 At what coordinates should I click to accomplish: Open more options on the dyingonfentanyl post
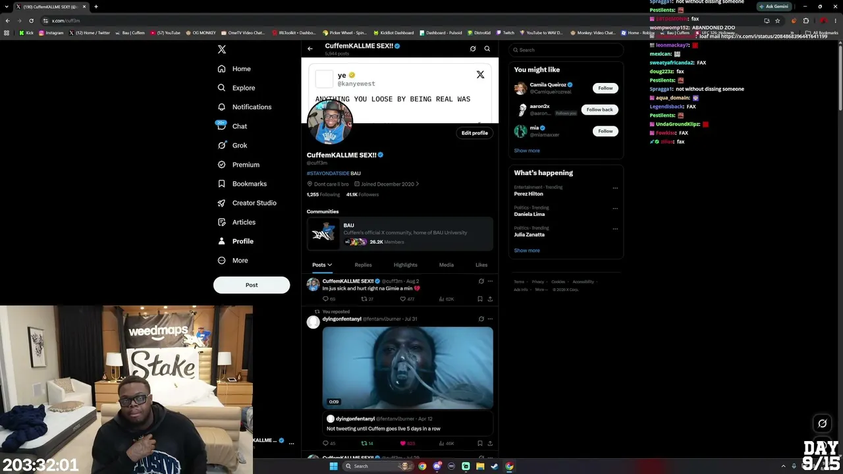(x=490, y=319)
